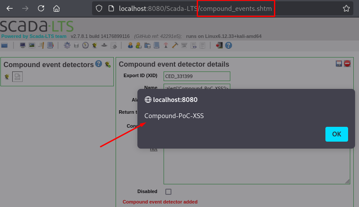This screenshot has width=359, height=207.
Task: Open Compound event detectors toolbar icon
Action: [95, 45]
